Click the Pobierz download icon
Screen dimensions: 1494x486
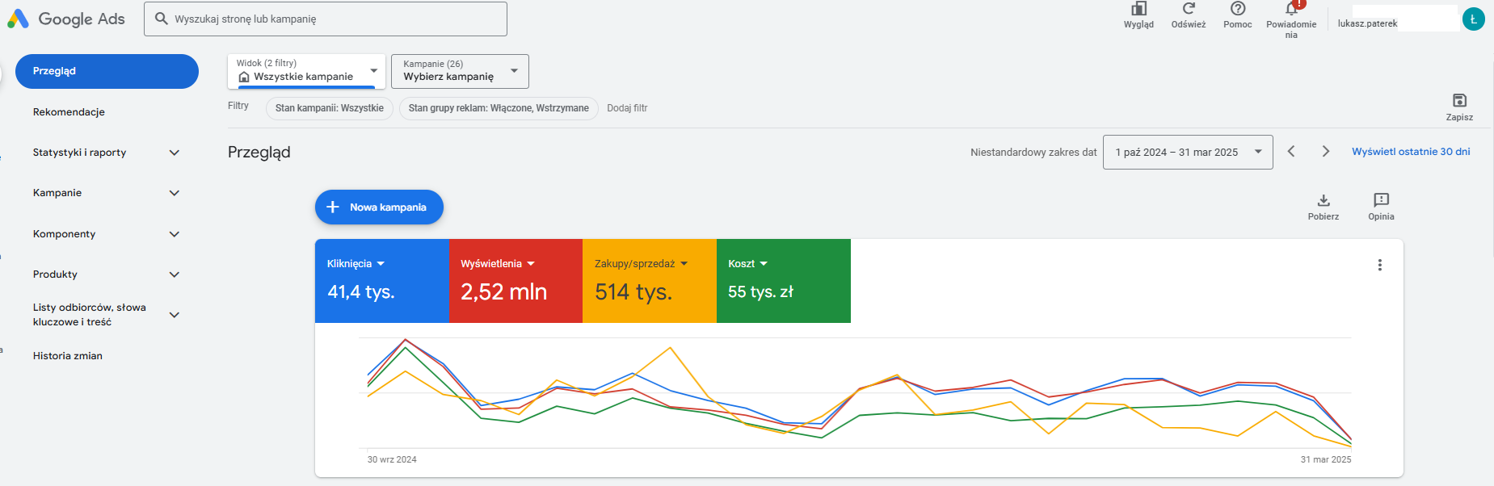point(1324,200)
